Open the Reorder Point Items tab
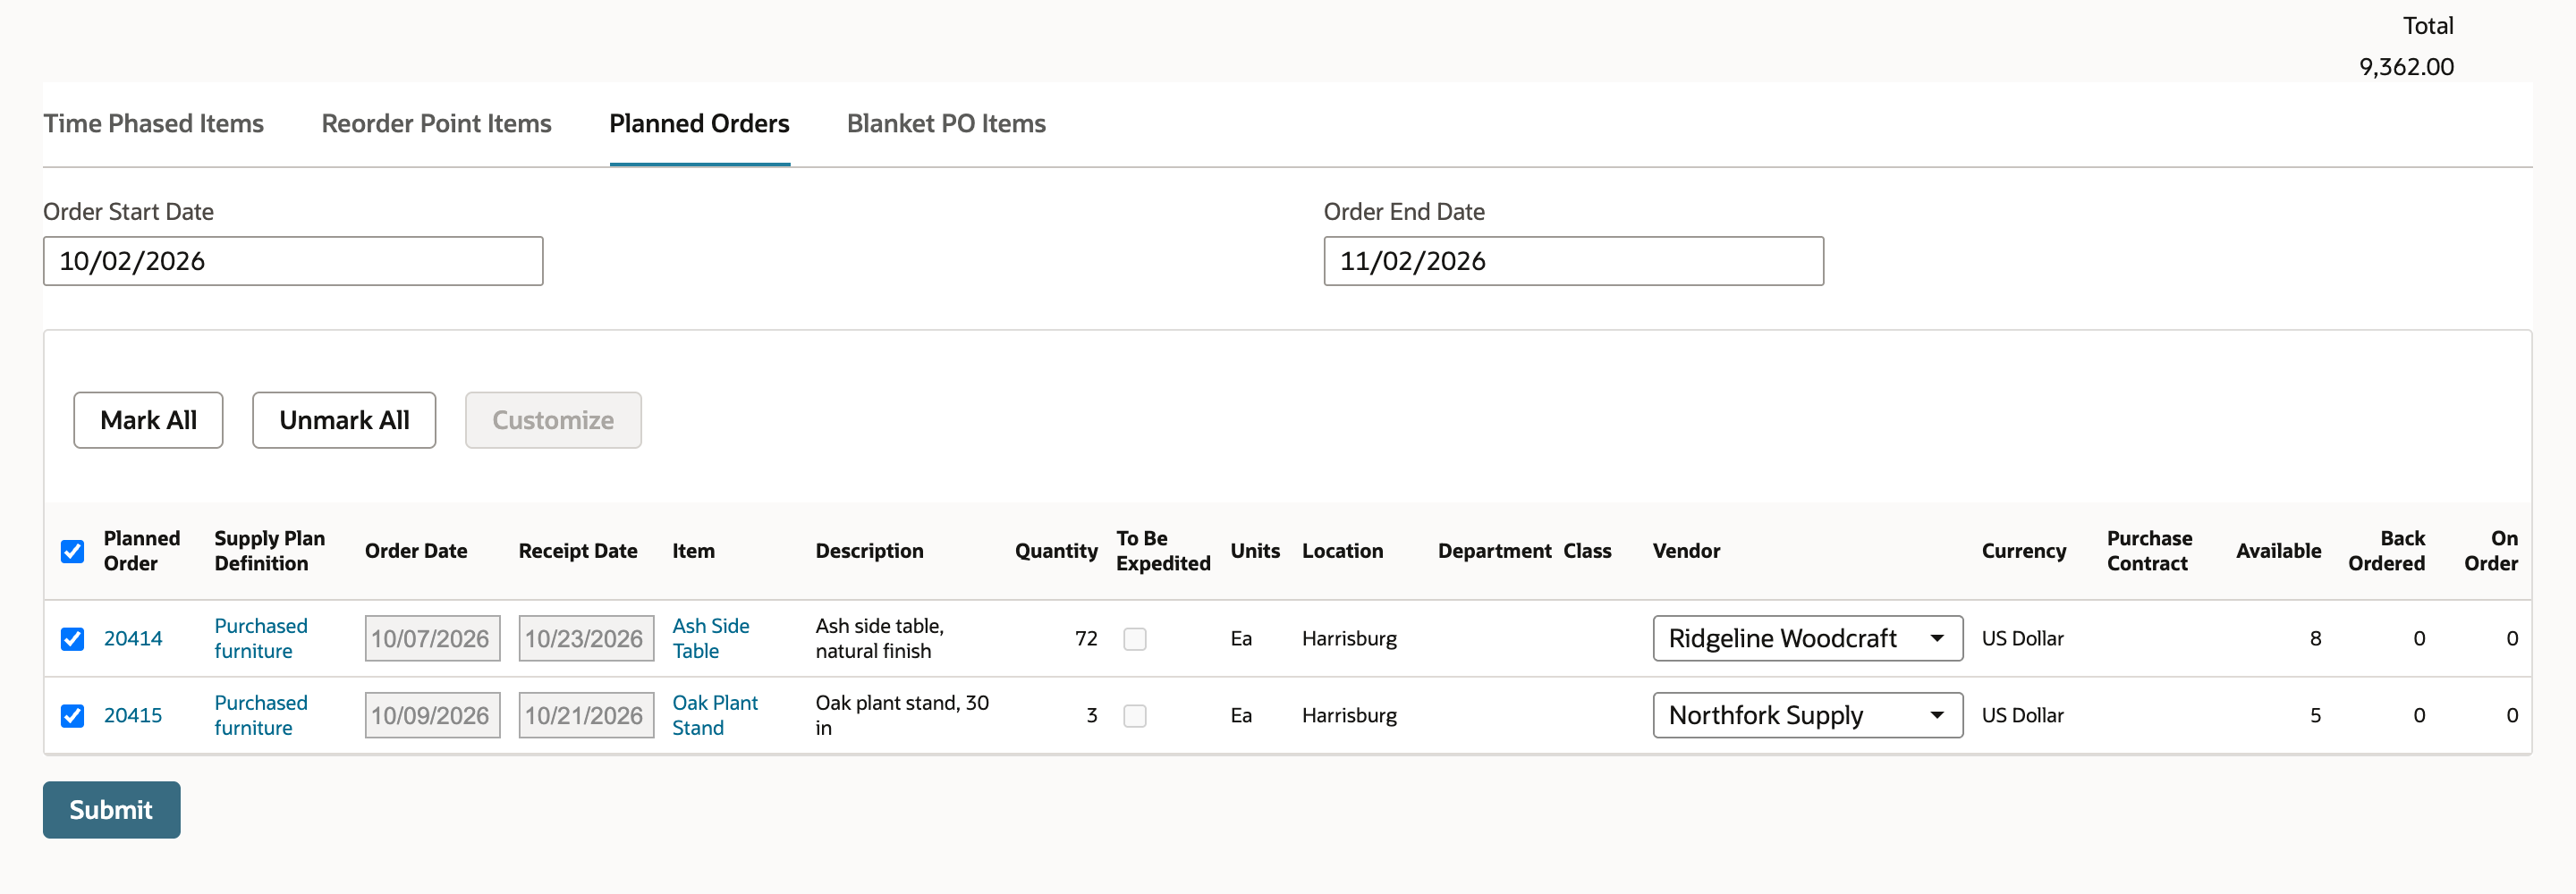This screenshot has height=894, width=2576. pyautogui.click(x=436, y=123)
